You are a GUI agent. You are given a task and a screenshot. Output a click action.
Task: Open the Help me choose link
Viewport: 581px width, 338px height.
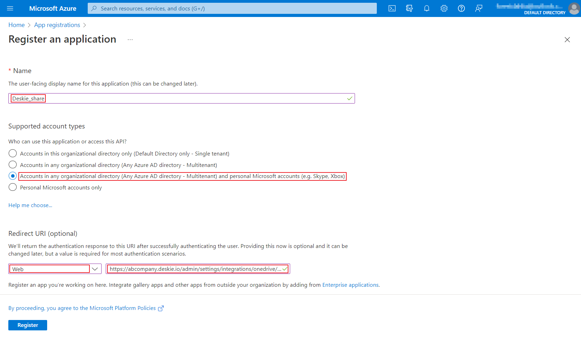click(x=30, y=205)
